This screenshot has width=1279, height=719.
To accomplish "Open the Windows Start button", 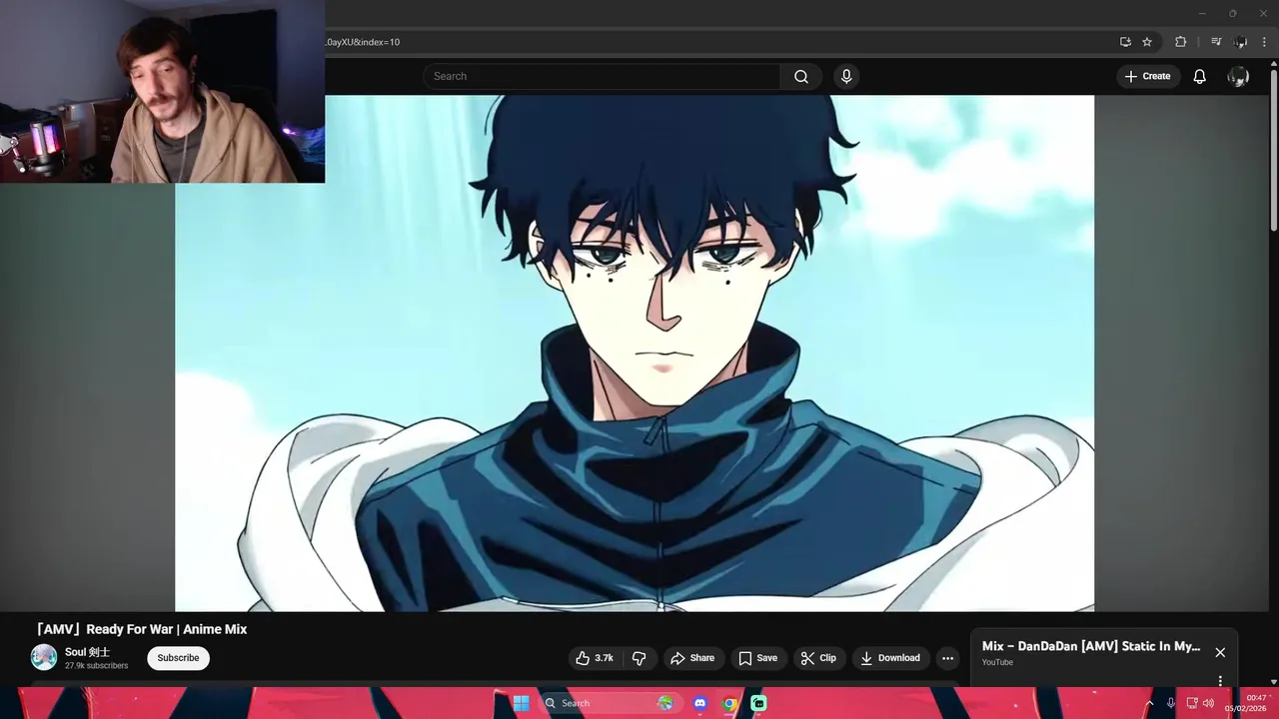I will pyautogui.click(x=521, y=703).
